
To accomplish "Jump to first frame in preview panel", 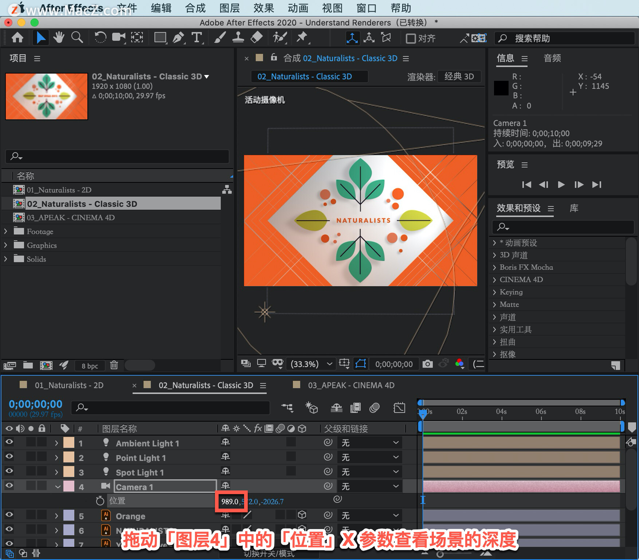I will [526, 185].
